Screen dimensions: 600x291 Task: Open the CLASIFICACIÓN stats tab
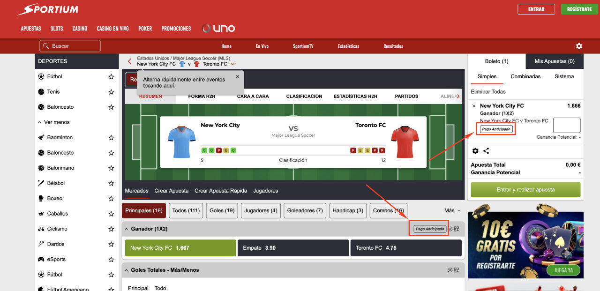click(304, 96)
